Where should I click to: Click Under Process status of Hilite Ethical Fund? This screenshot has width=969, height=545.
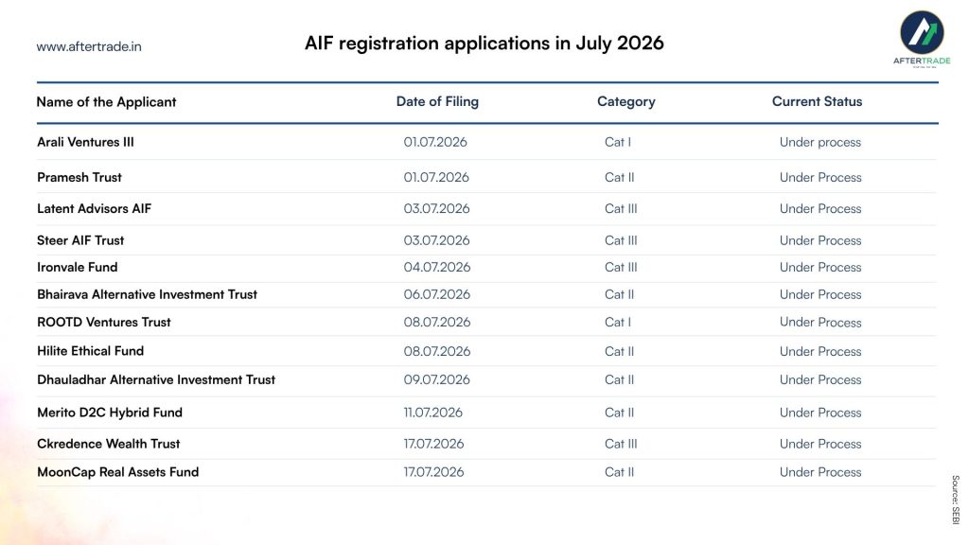(820, 351)
